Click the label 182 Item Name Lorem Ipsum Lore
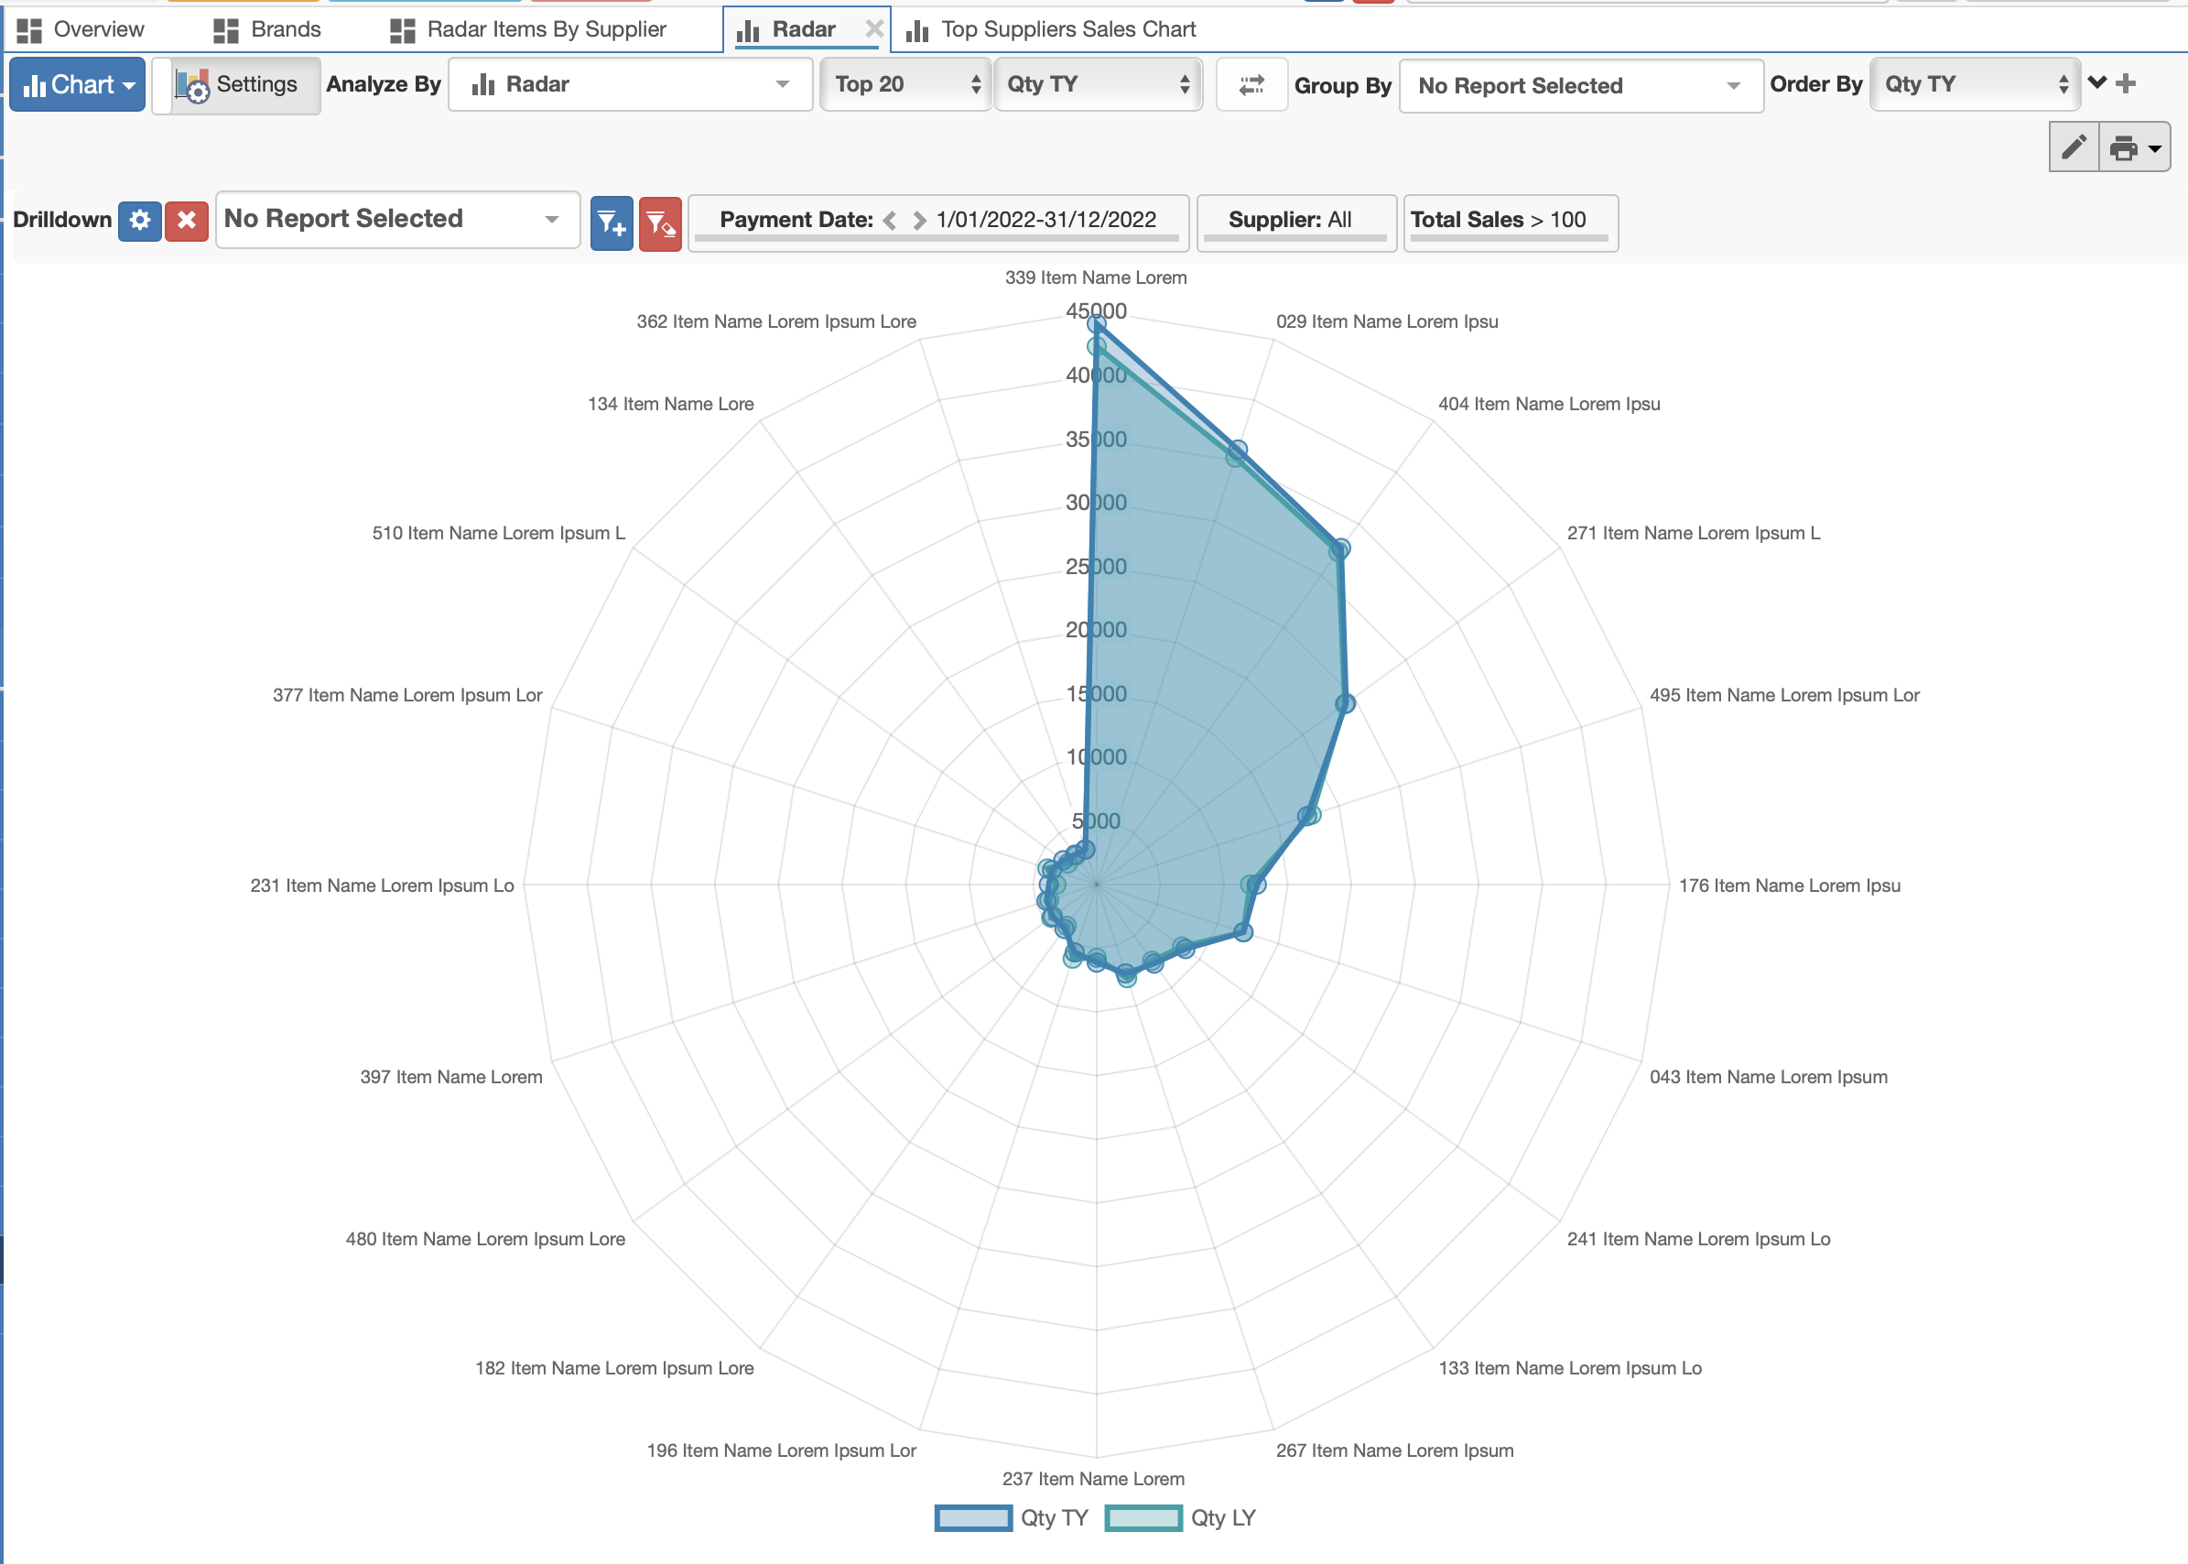Screen dimensions: 2188x1564 [x=614, y=1368]
